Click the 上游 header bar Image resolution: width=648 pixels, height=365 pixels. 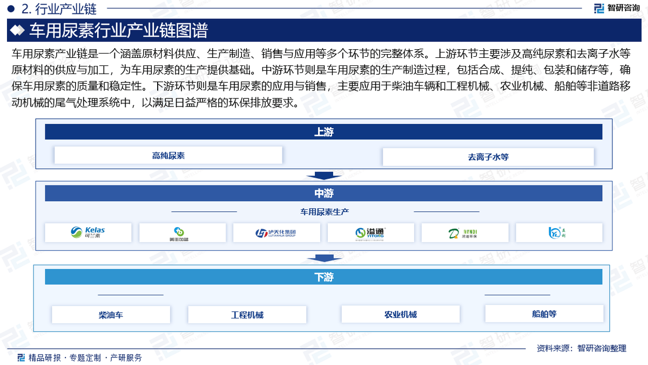pyautogui.click(x=323, y=132)
